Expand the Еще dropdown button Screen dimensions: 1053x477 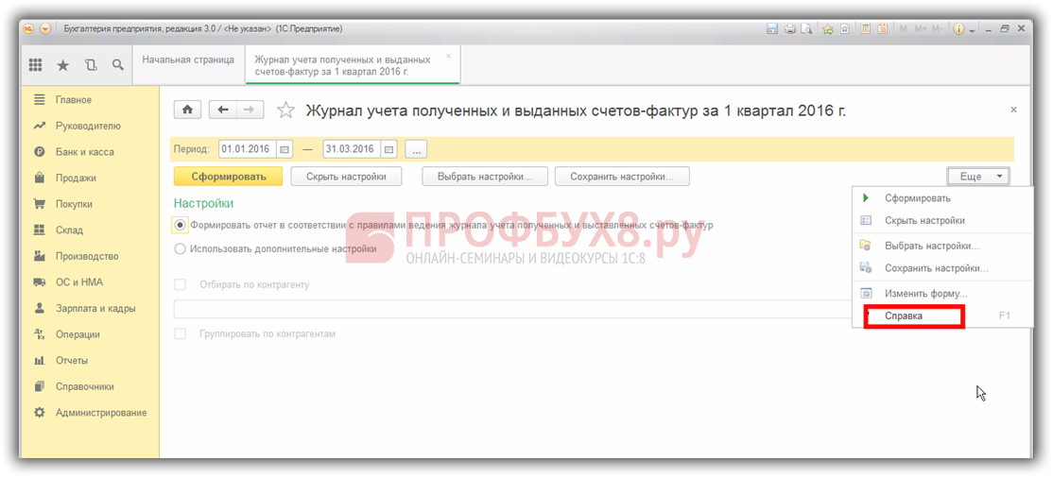click(978, 177)
